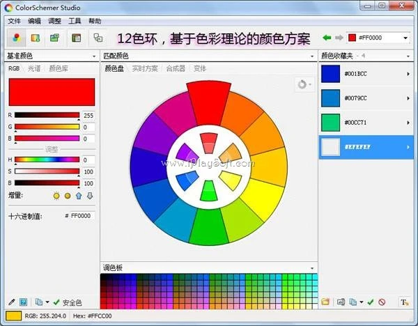Toggle the web-safe color checkmark

tap(56, 302)
